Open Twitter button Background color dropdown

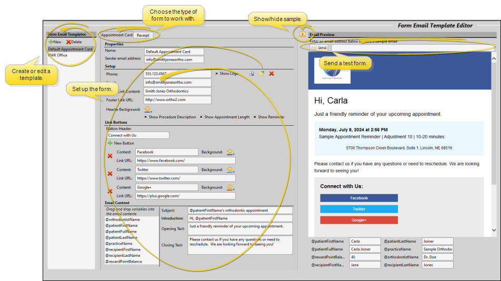tap(230, 169)
